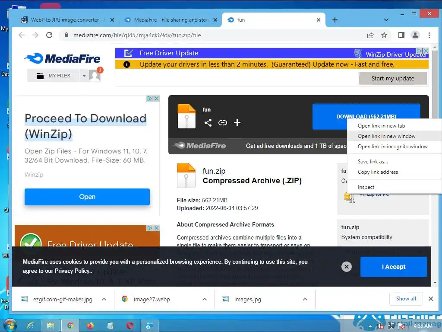Screen dimensions: 442x332
Task: Show hidden tray icons arrow
Action: coord(370,326)
